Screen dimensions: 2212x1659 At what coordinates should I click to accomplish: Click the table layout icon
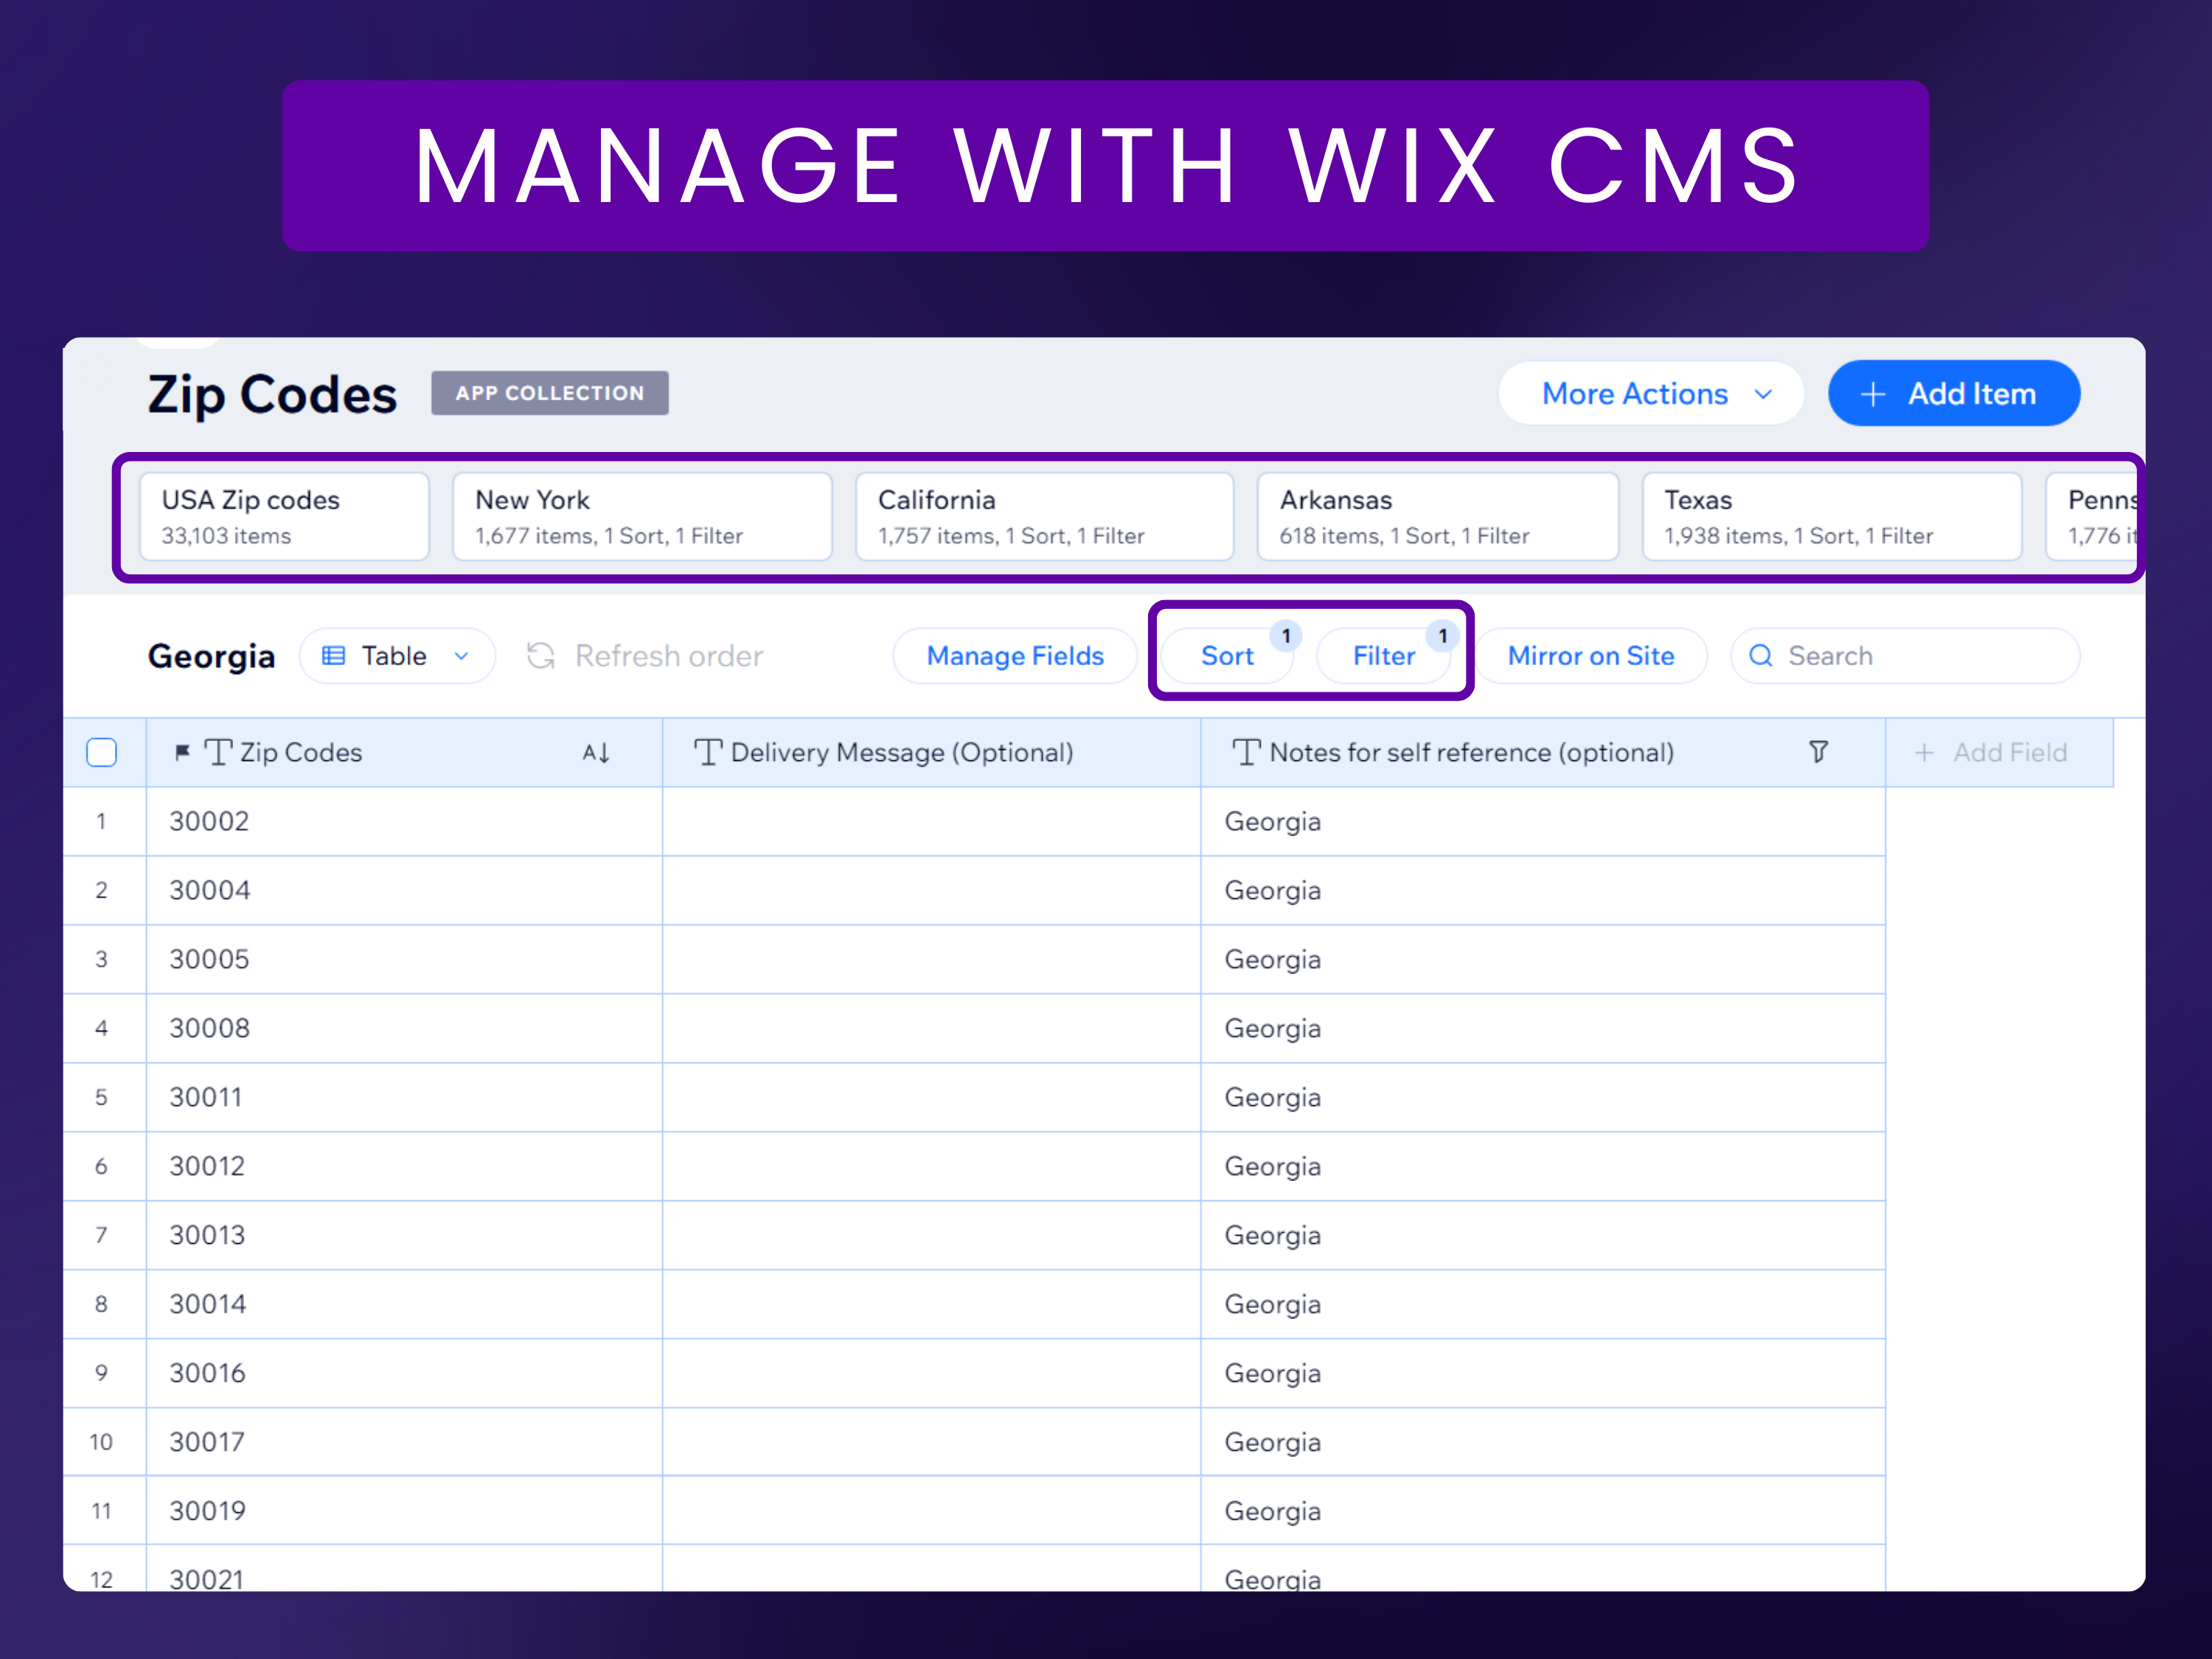(333, 656)
